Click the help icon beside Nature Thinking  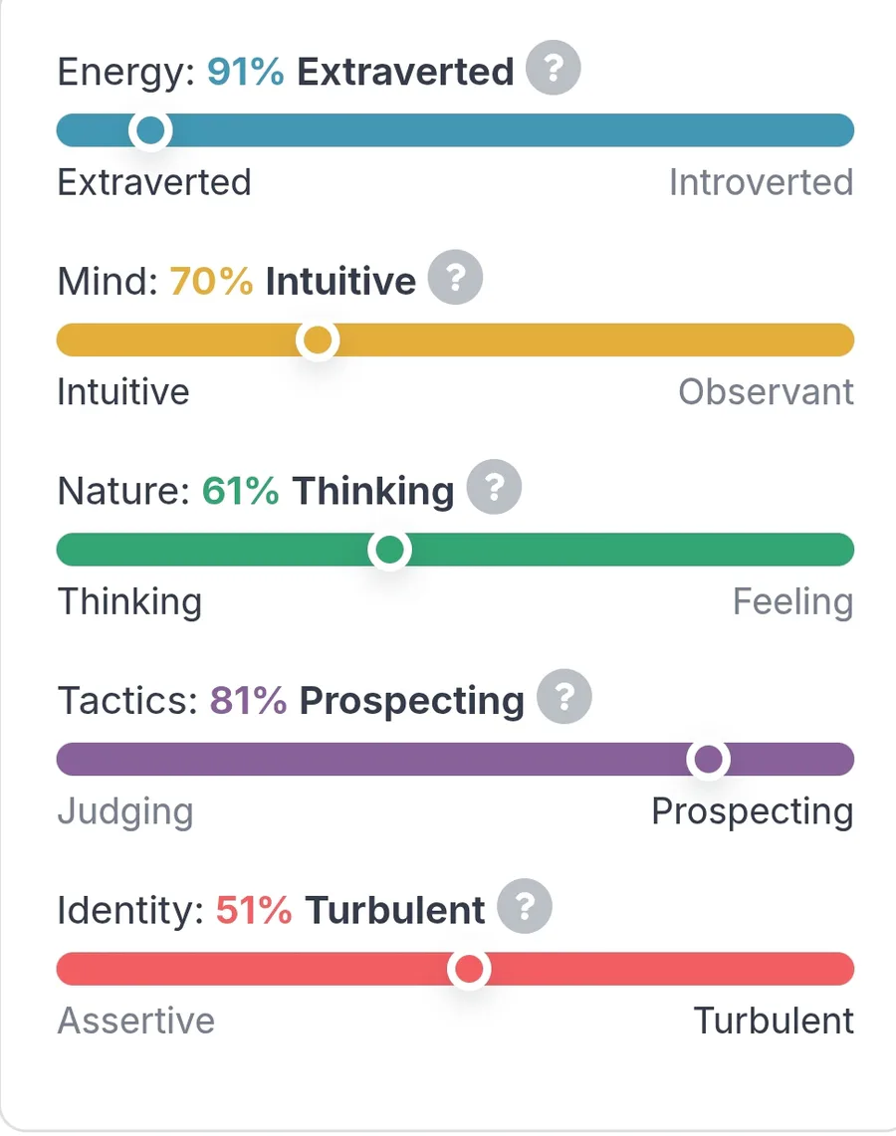tap(494, 487)
